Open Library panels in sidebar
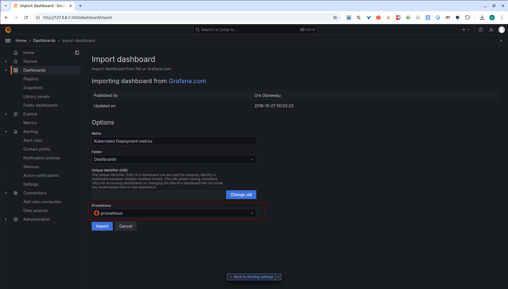 tap(37, 97)
